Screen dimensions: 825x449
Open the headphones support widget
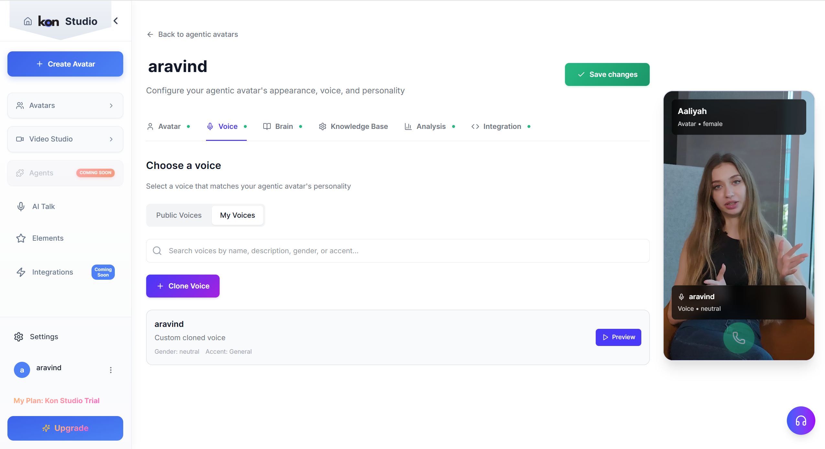point(800,420)
